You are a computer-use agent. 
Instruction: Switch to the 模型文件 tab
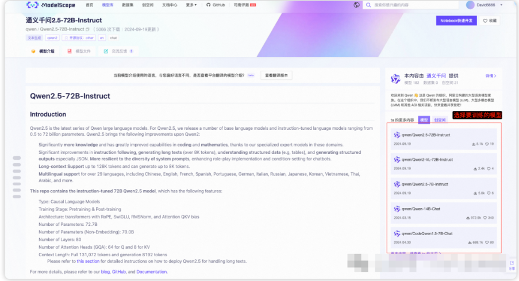pyautogui.click(x=79, y=51)
